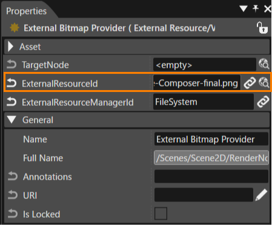Collapse the General section
Image resolution: width=272 pixels, height=225 pixels.
point(12,120)
